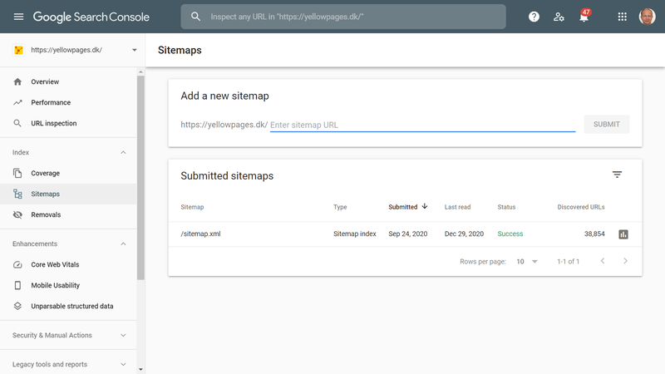The height and width of the screenshot is (374, 665).
Task: Click the Core Web Vitals gauge icon
Action: coord(17,264)
